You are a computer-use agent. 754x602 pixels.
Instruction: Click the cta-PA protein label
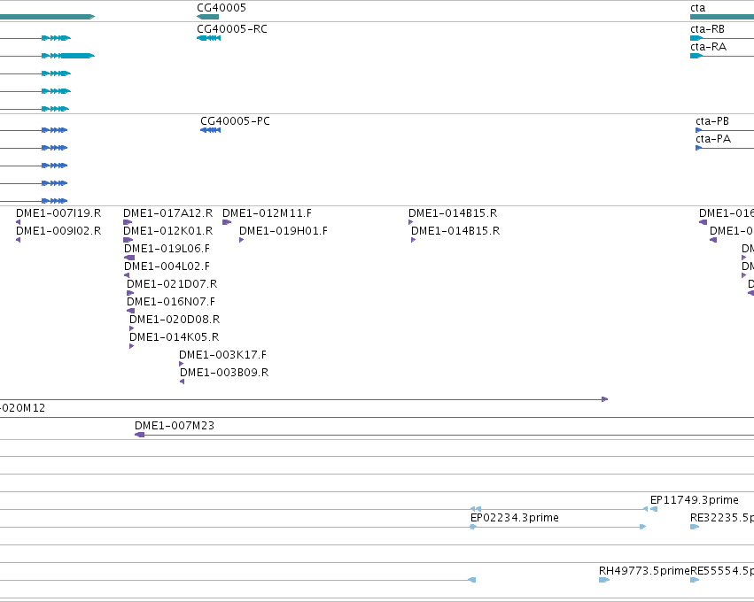pos(713,139)
